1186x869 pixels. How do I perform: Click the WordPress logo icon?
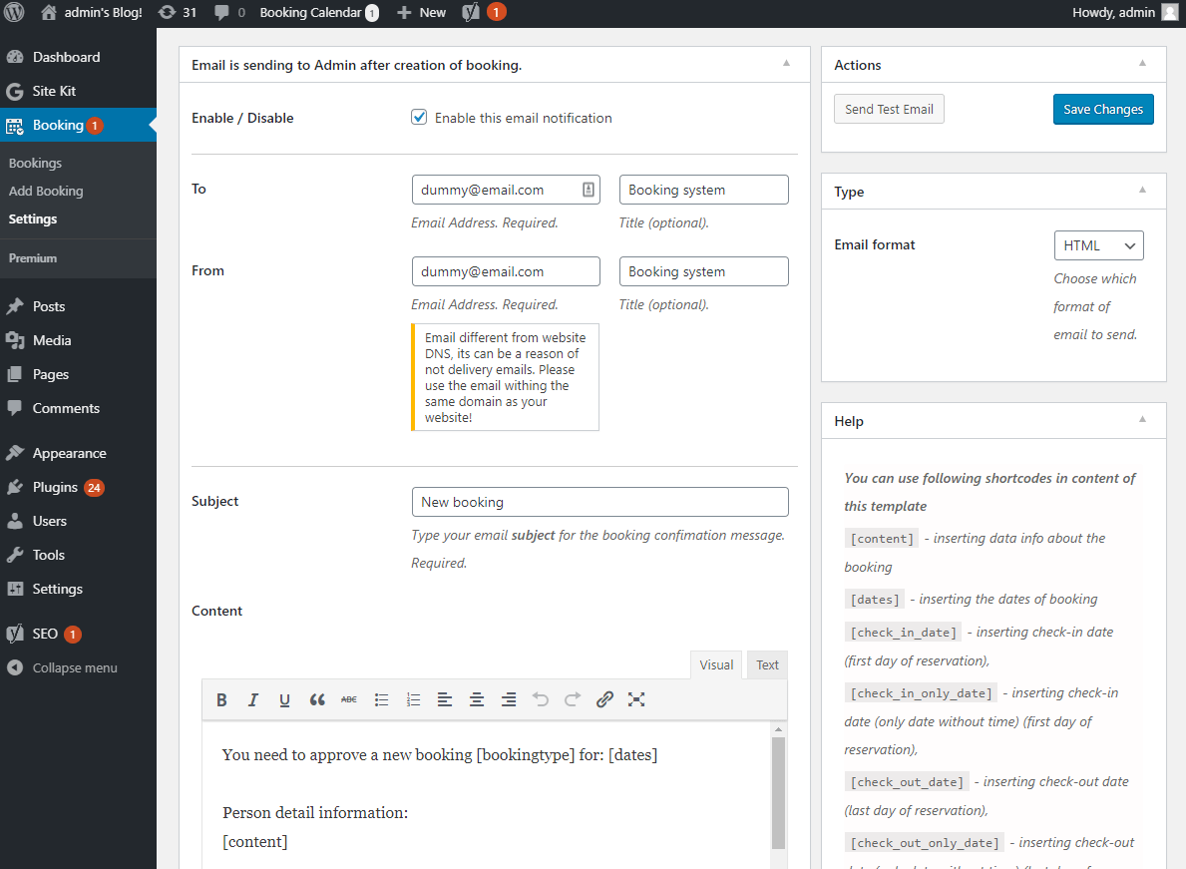coord(14,12)
